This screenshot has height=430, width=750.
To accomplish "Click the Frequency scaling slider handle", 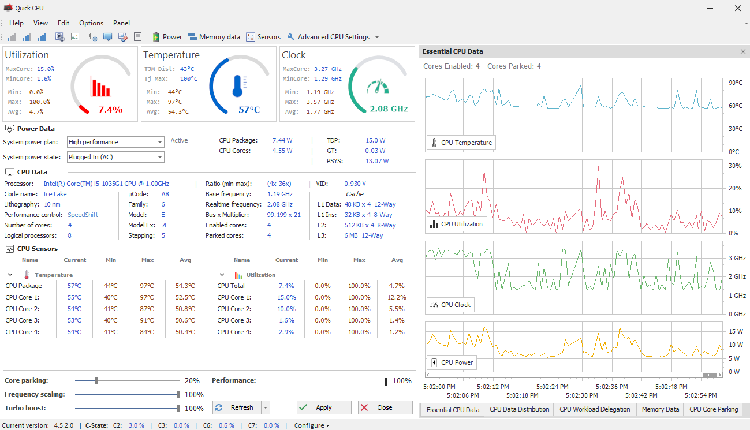I will tap(178, 395).
